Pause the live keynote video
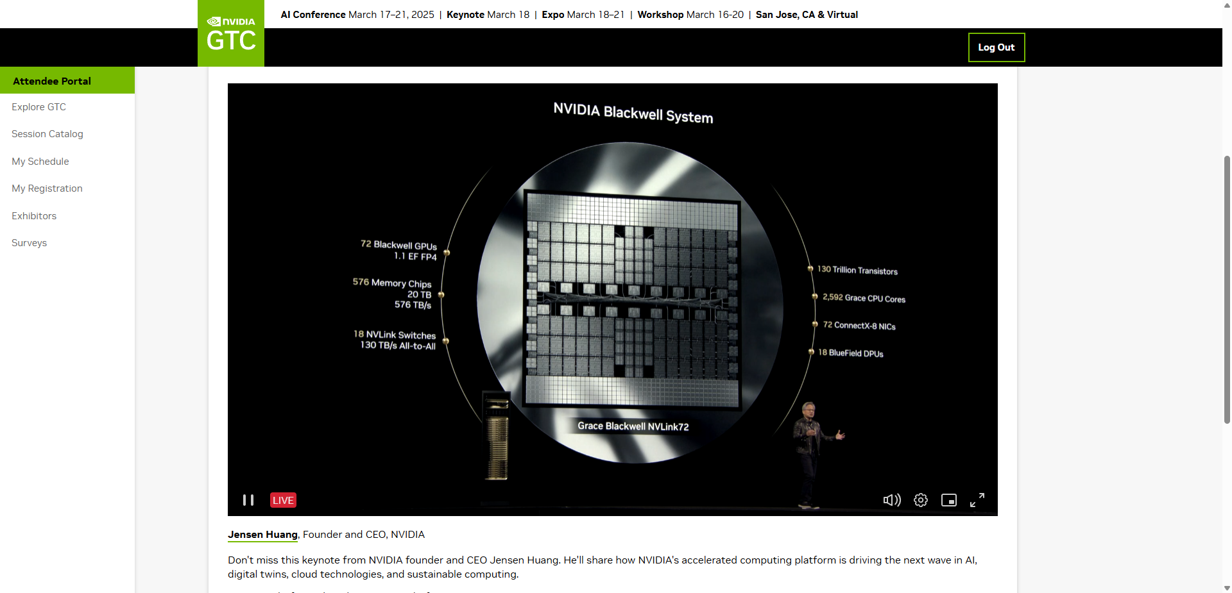 pyautogui.click(x=248, y=500)
